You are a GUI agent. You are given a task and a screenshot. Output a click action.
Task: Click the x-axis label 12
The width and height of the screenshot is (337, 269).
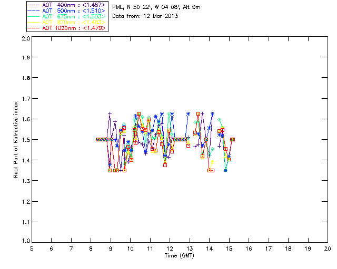(x=170, y=249)
